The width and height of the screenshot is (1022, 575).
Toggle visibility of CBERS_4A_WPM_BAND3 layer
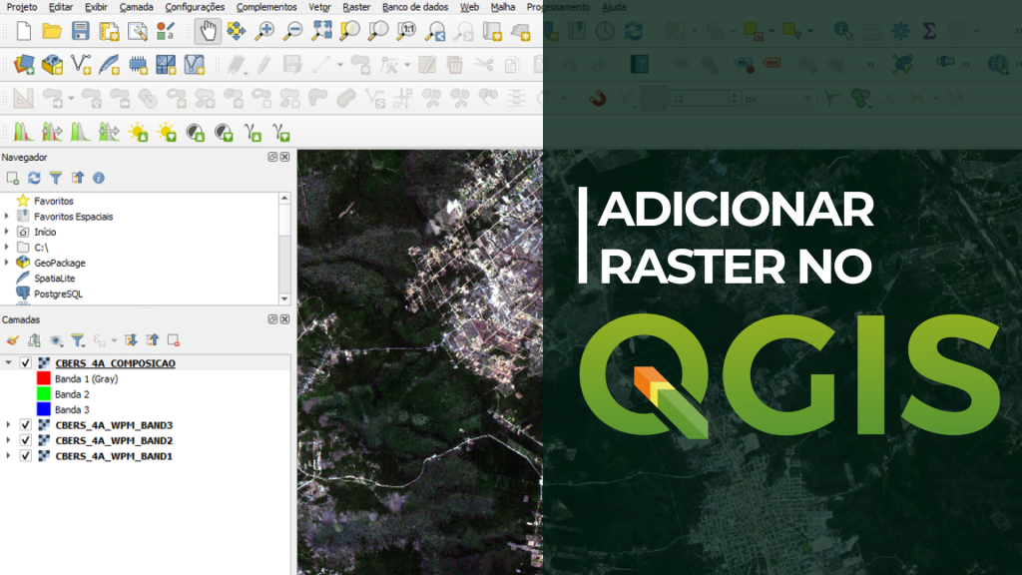26,425
